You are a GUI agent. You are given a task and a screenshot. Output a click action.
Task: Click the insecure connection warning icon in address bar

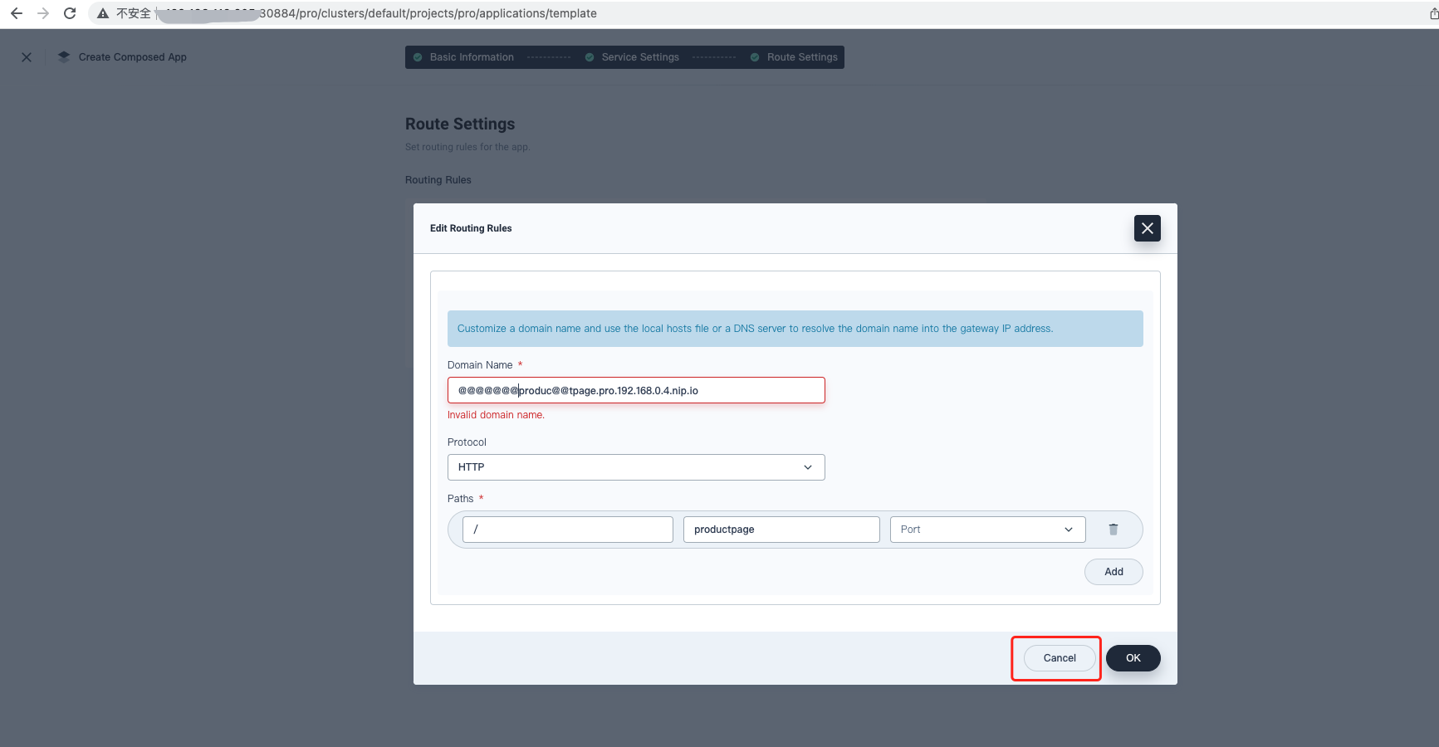coord(102,13)
